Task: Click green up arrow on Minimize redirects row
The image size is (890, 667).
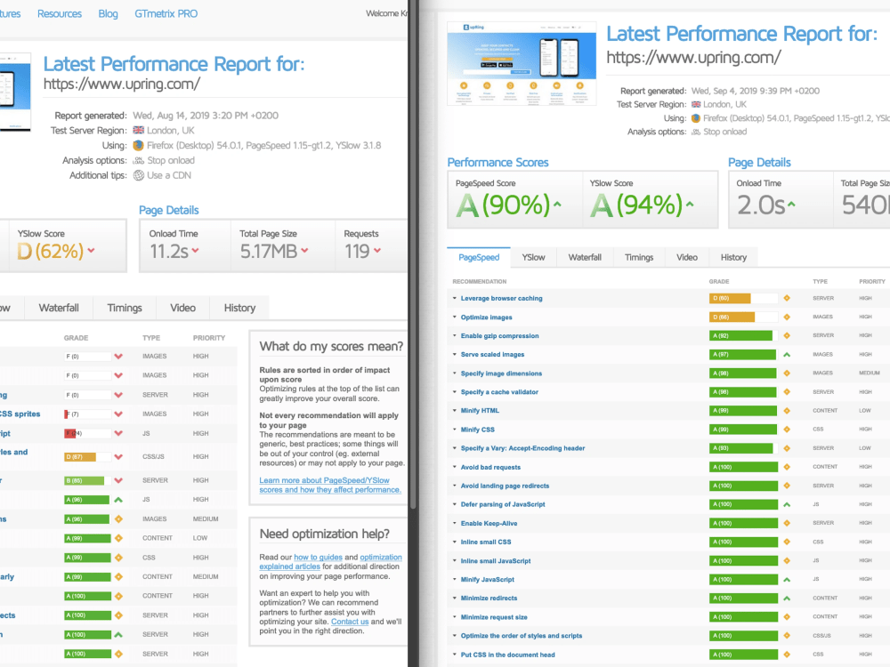Action: coord(787,599)
